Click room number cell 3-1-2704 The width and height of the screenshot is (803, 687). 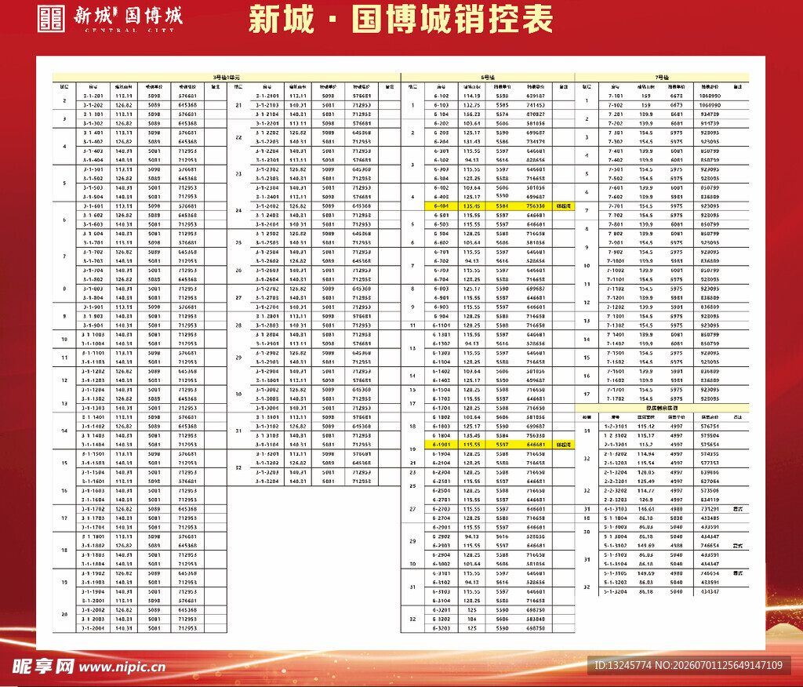(x=267, y=307)
